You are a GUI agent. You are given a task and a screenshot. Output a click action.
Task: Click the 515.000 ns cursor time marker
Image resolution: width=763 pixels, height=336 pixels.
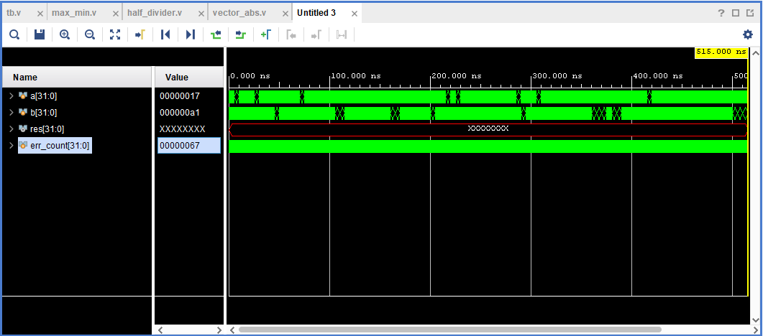click(721, 52)
